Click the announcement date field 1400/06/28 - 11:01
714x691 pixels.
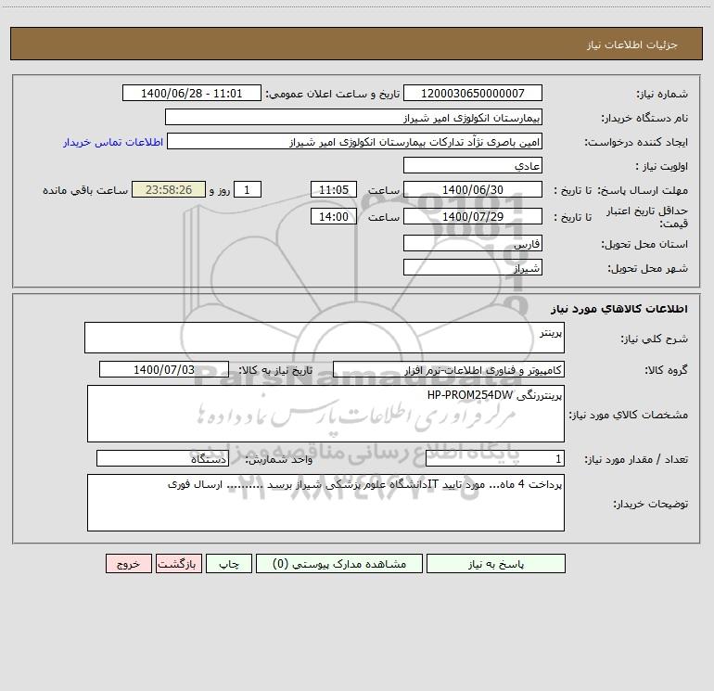pos(192,93)
